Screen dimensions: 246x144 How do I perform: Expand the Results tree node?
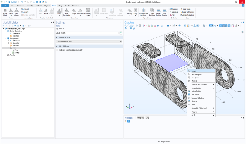[x=6, y=55]
